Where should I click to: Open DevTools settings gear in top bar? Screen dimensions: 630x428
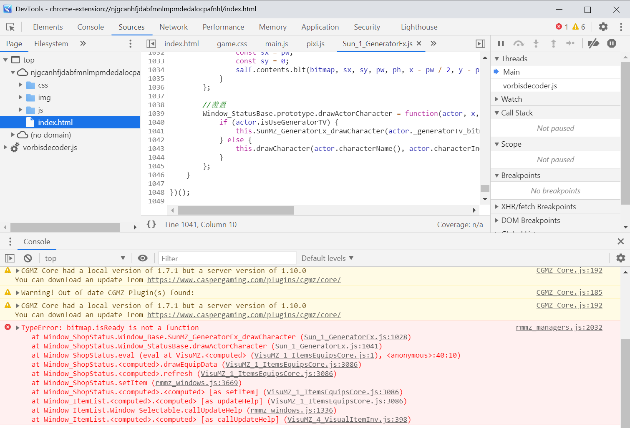coord(603,27)
